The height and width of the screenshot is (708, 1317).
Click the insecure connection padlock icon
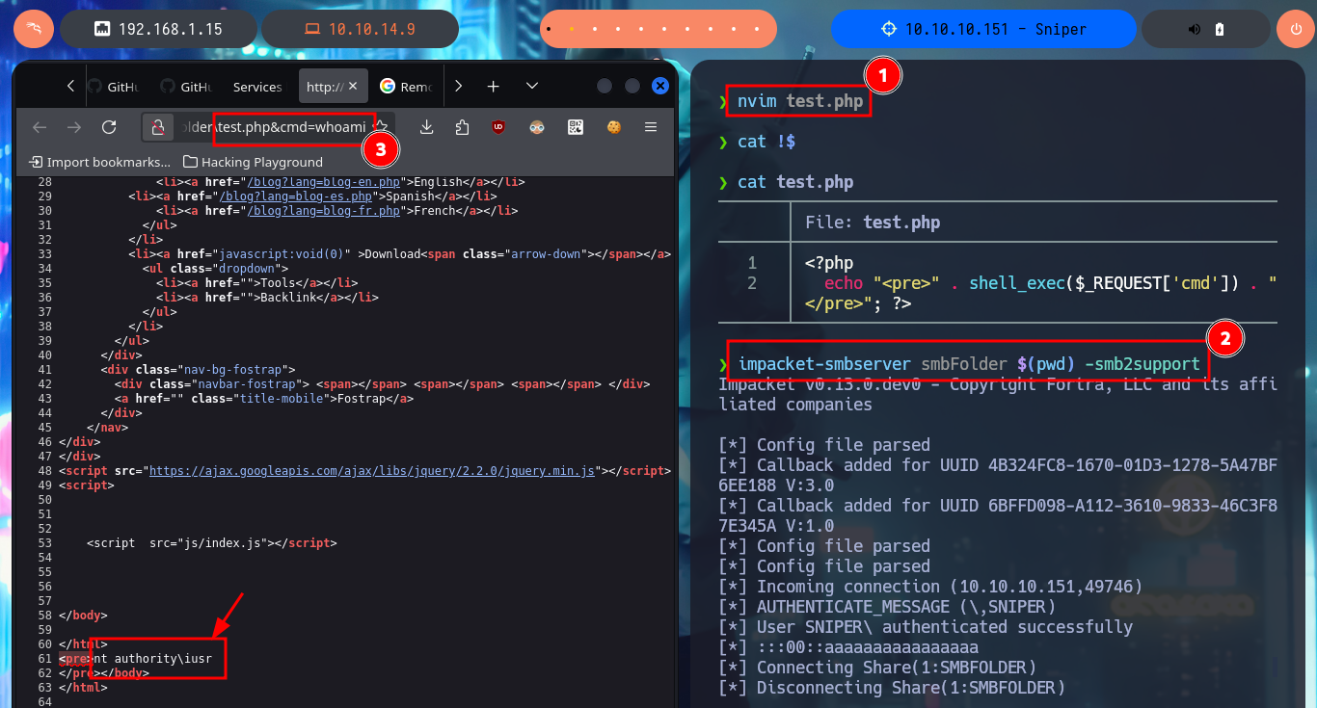pyautogui.click(x=158, y=127)
